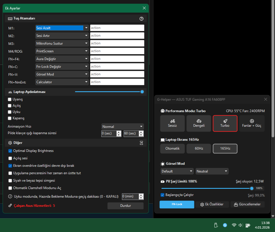This screenshot has width=275, height=232.
Task: Select Sessiz performance mode
Action: tap(172, 123)
